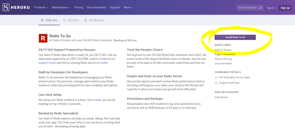Click 'Graphs and Stats on your Redis Server' heading
This screenshot has height=129, width=295.
tap(154, 76)
